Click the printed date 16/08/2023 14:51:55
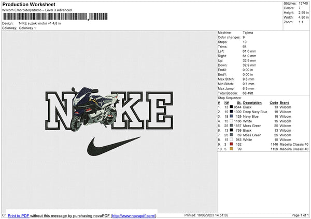 tap(213, 215)
